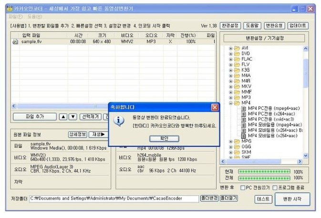This screenshot has width=321, height=218.
Task: Click the 저장폴더 path input field
Action: click(114, 199)
